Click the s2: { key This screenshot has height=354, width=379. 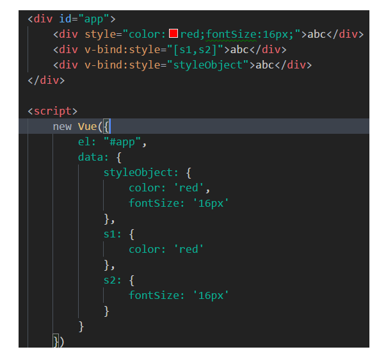(x=119, y=280)
